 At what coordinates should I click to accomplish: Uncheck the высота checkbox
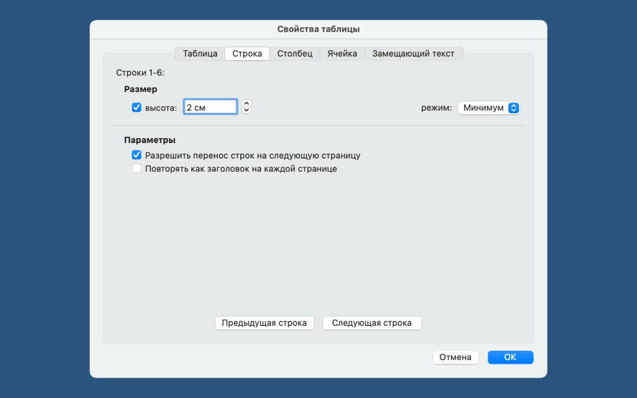pyautogui.click(x=137, y=108)
